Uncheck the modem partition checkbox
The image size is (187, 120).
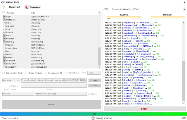(4, 45)
